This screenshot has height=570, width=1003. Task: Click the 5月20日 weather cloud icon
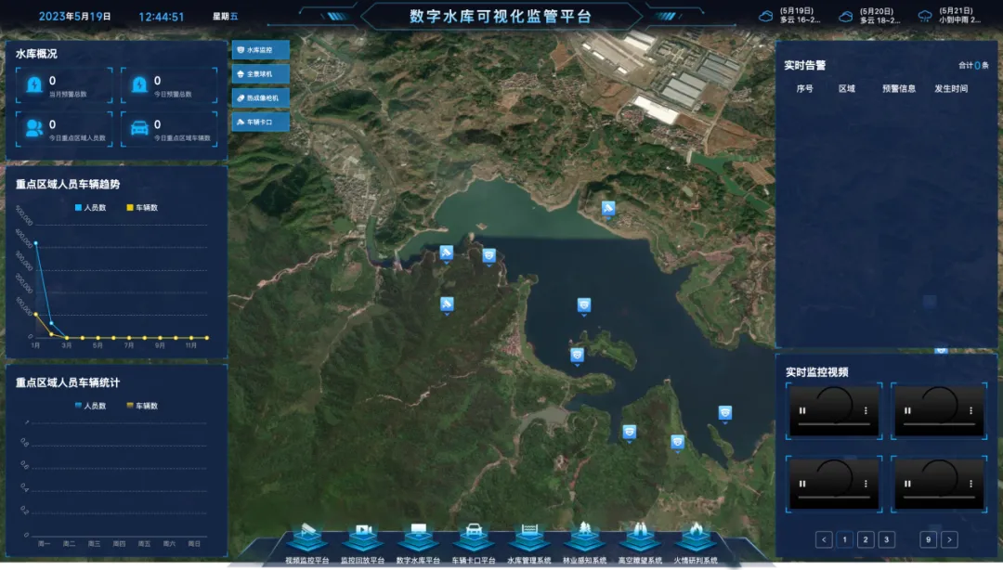coord(846,16)
